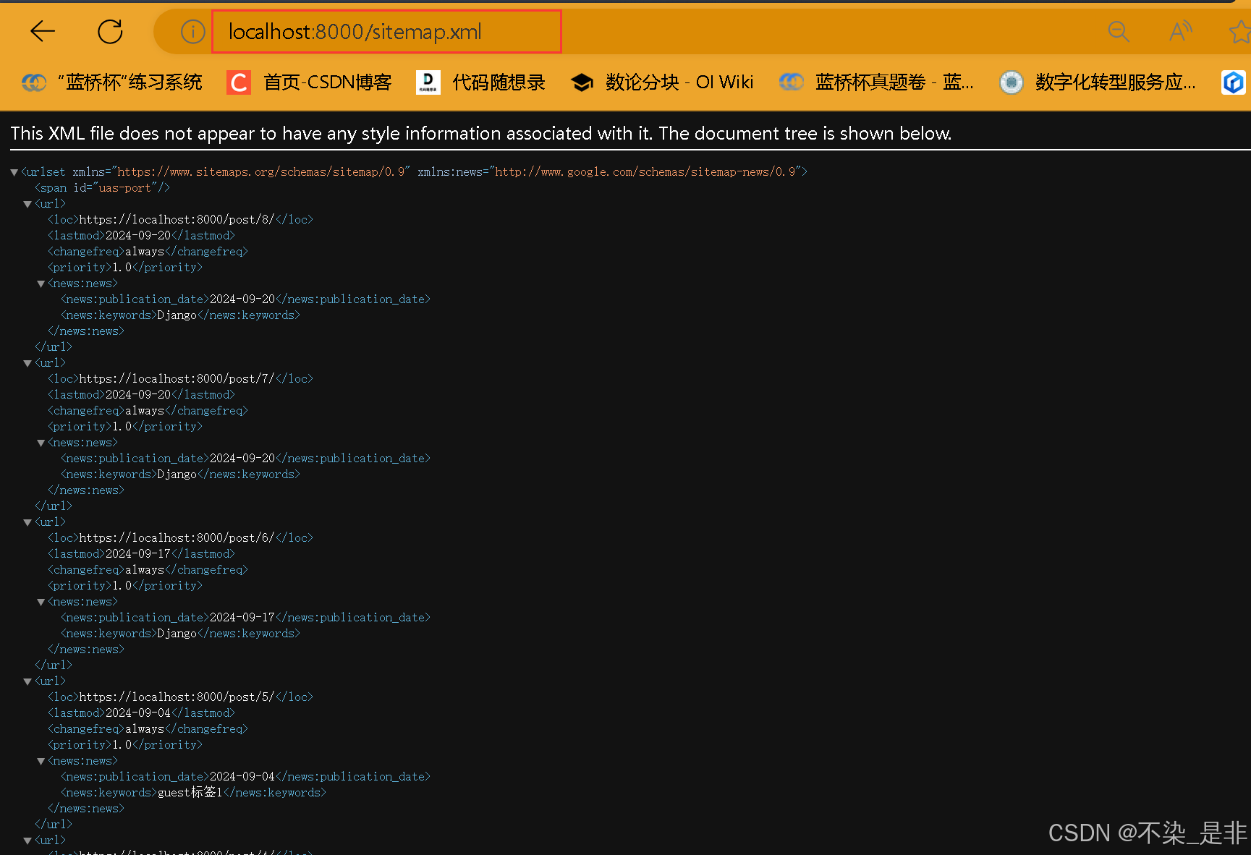Click changefreq always under post/7

(x=145, y=410)
